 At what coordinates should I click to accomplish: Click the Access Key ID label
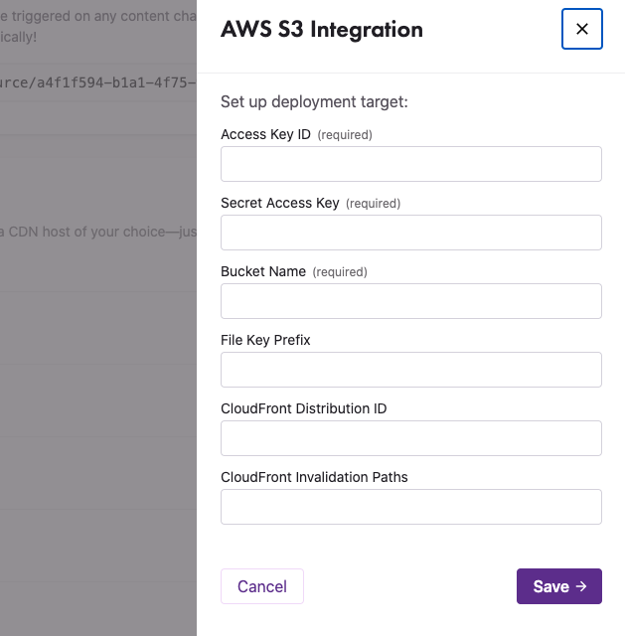coord(265,134)
